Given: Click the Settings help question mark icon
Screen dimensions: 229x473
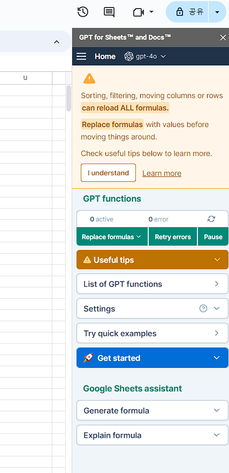Looking at the screenshot, I should tap(203, 308).
